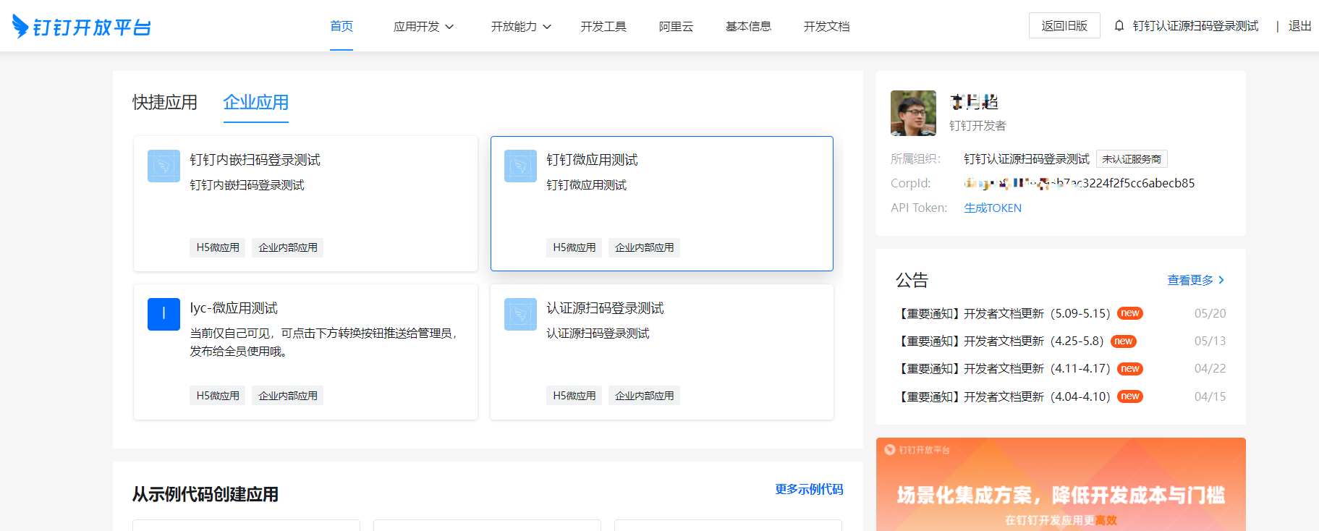The image size is (1319, 531).
Task: Click the DingTalk Open Platform logo
Action: [x=81, y=27]
